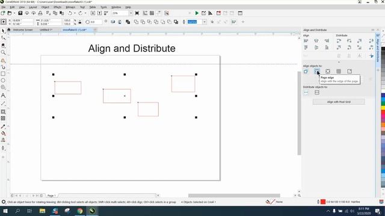Click the Align right icon in docker
Viewport: 385px width, 216px height.
[x=327, y=41]
